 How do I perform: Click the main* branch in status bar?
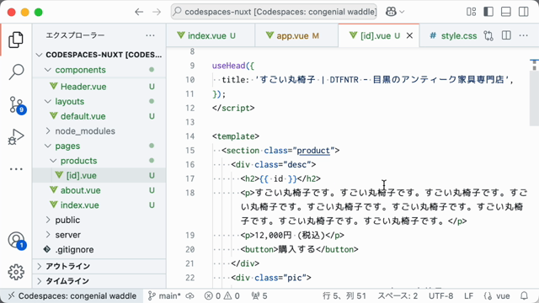pyautogui.click(x=164, y=295)
